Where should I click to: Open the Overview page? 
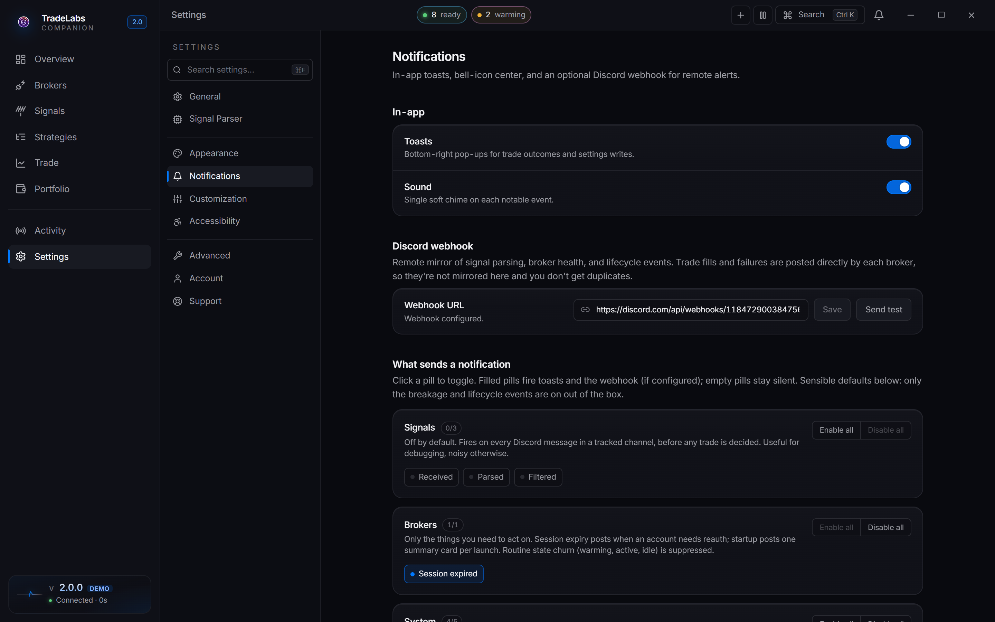coord(79,59)
